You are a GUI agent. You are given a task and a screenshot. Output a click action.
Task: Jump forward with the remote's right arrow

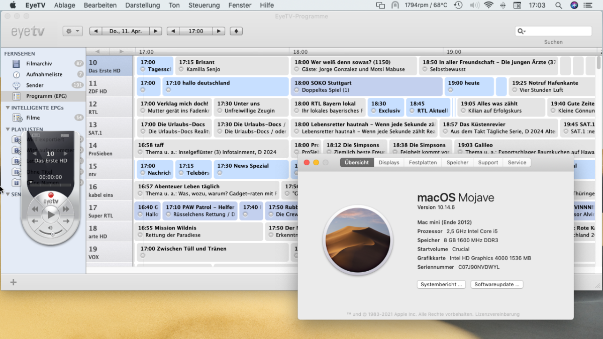pos(66,221)
